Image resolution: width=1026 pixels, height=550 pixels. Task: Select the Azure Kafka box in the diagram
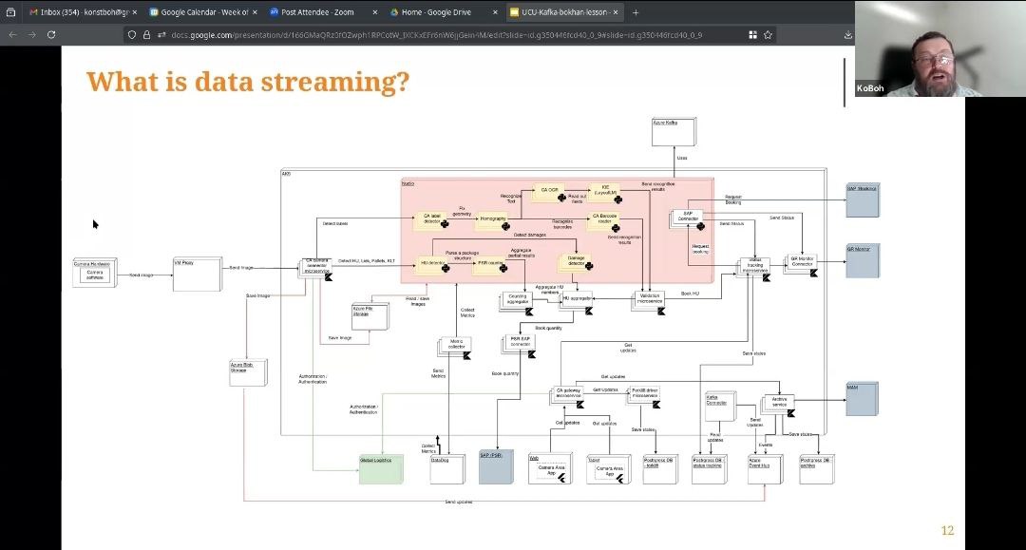[x=674, y=132]
